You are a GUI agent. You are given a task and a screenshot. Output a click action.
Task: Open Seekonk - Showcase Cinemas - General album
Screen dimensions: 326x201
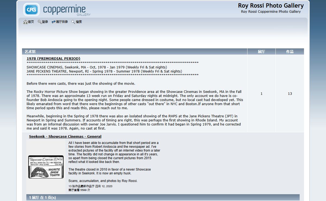(x=65, y=137)
